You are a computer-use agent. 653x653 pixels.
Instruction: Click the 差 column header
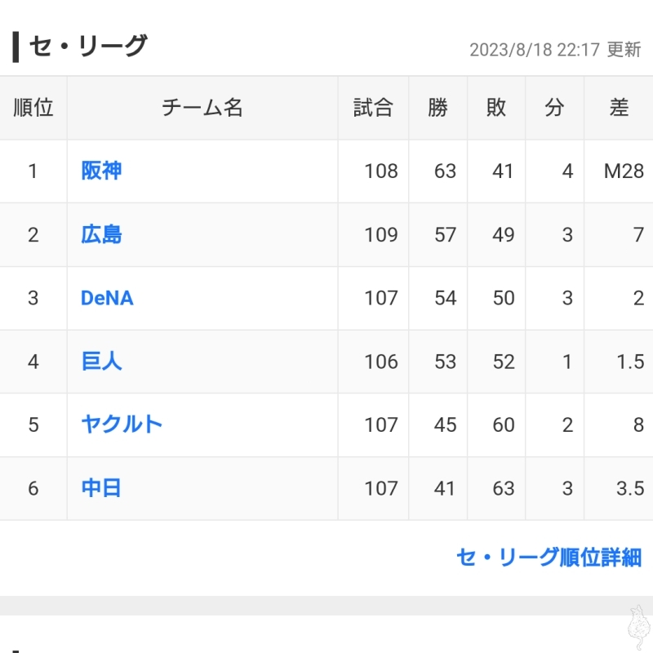619,108
